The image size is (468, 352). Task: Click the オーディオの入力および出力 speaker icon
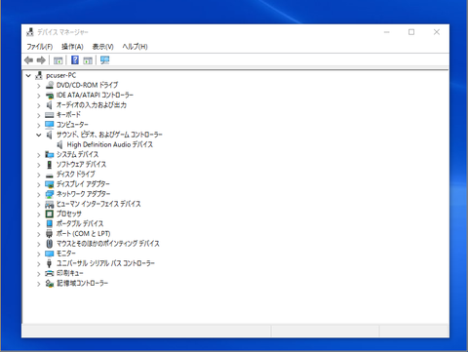[x=50, y=105]
